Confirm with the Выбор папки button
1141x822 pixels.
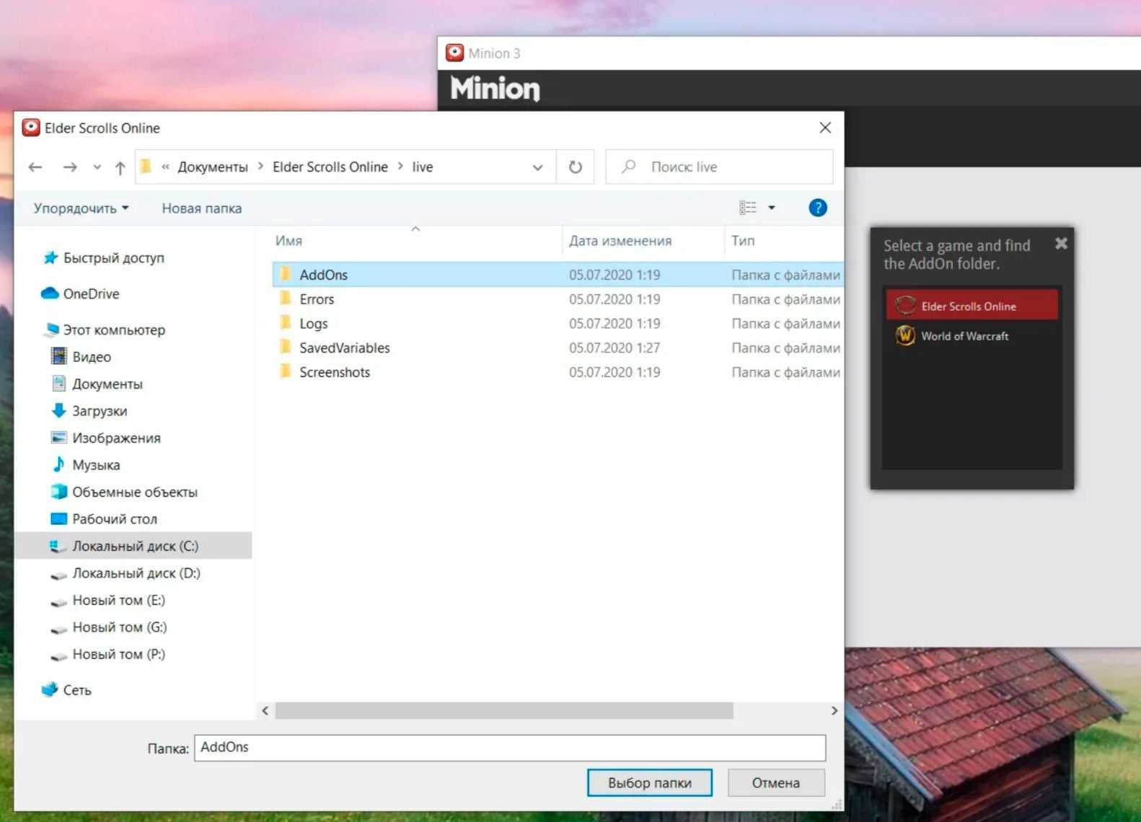tap(649, 782)
